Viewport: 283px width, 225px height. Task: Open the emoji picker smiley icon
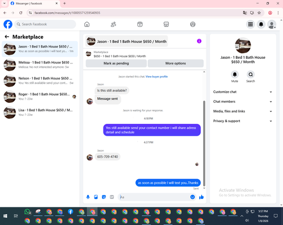pyautogui.click(x=192, y=197)
